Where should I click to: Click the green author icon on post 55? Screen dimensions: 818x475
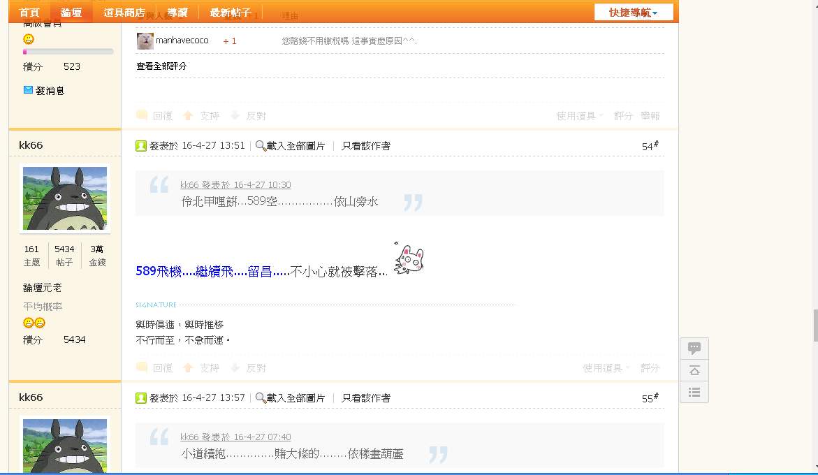(141, 398)
